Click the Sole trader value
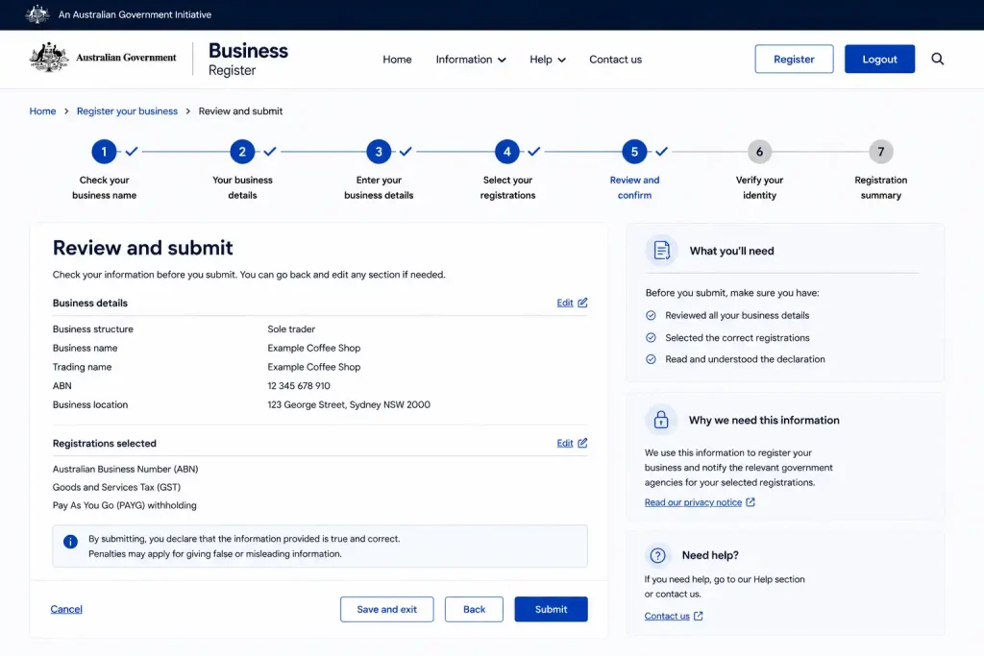This screenshot has width=984, height=656. pos(291,328)
